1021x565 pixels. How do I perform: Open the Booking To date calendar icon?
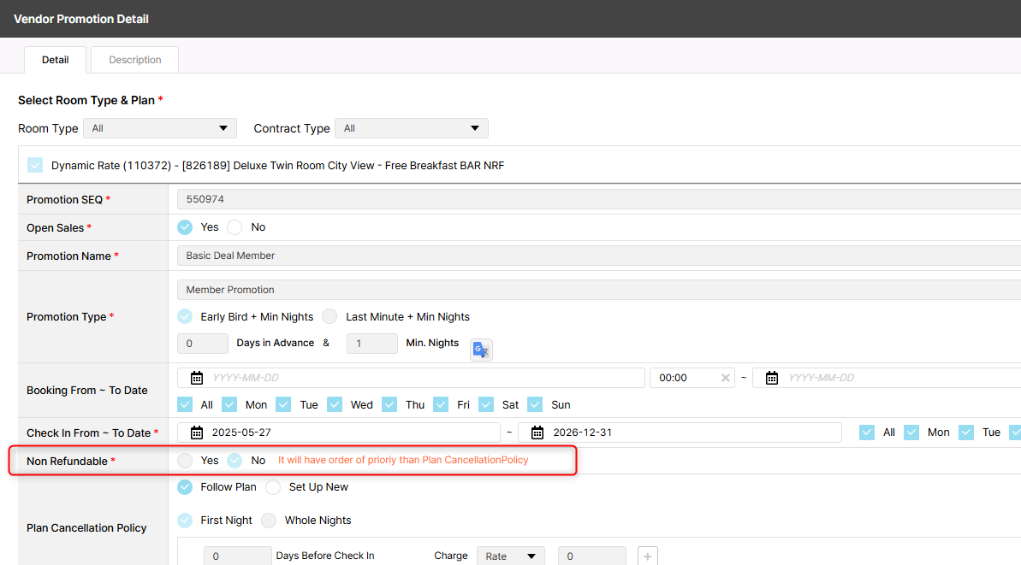coord(771,378)
